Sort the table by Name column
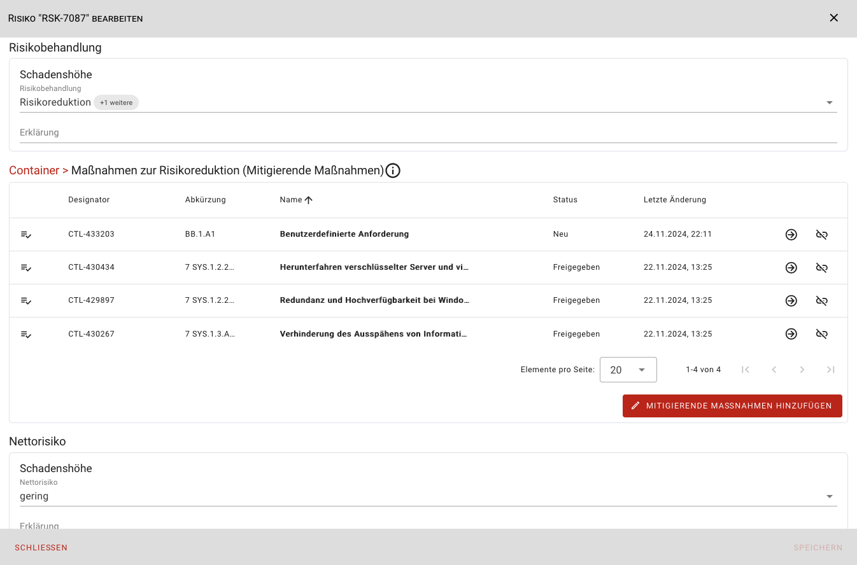Viewport: 857px width, 565px height. (292, 200)
